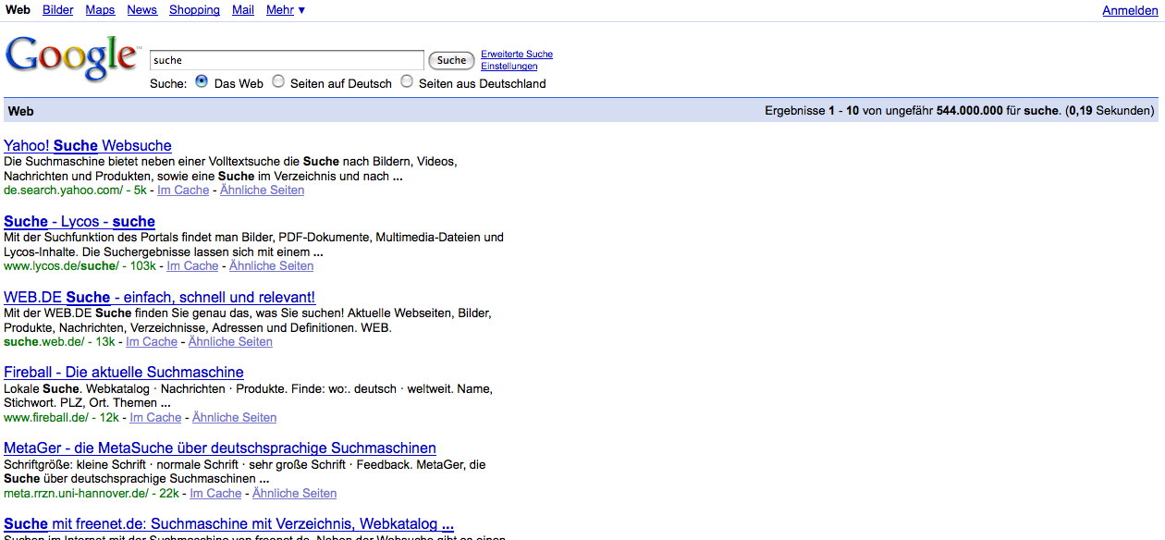The width and height of the screenshot is (1165, 540).
Task: Open the 'Erweiterte Suche' link
Action: pyautogui.click(x=516, y=55)
